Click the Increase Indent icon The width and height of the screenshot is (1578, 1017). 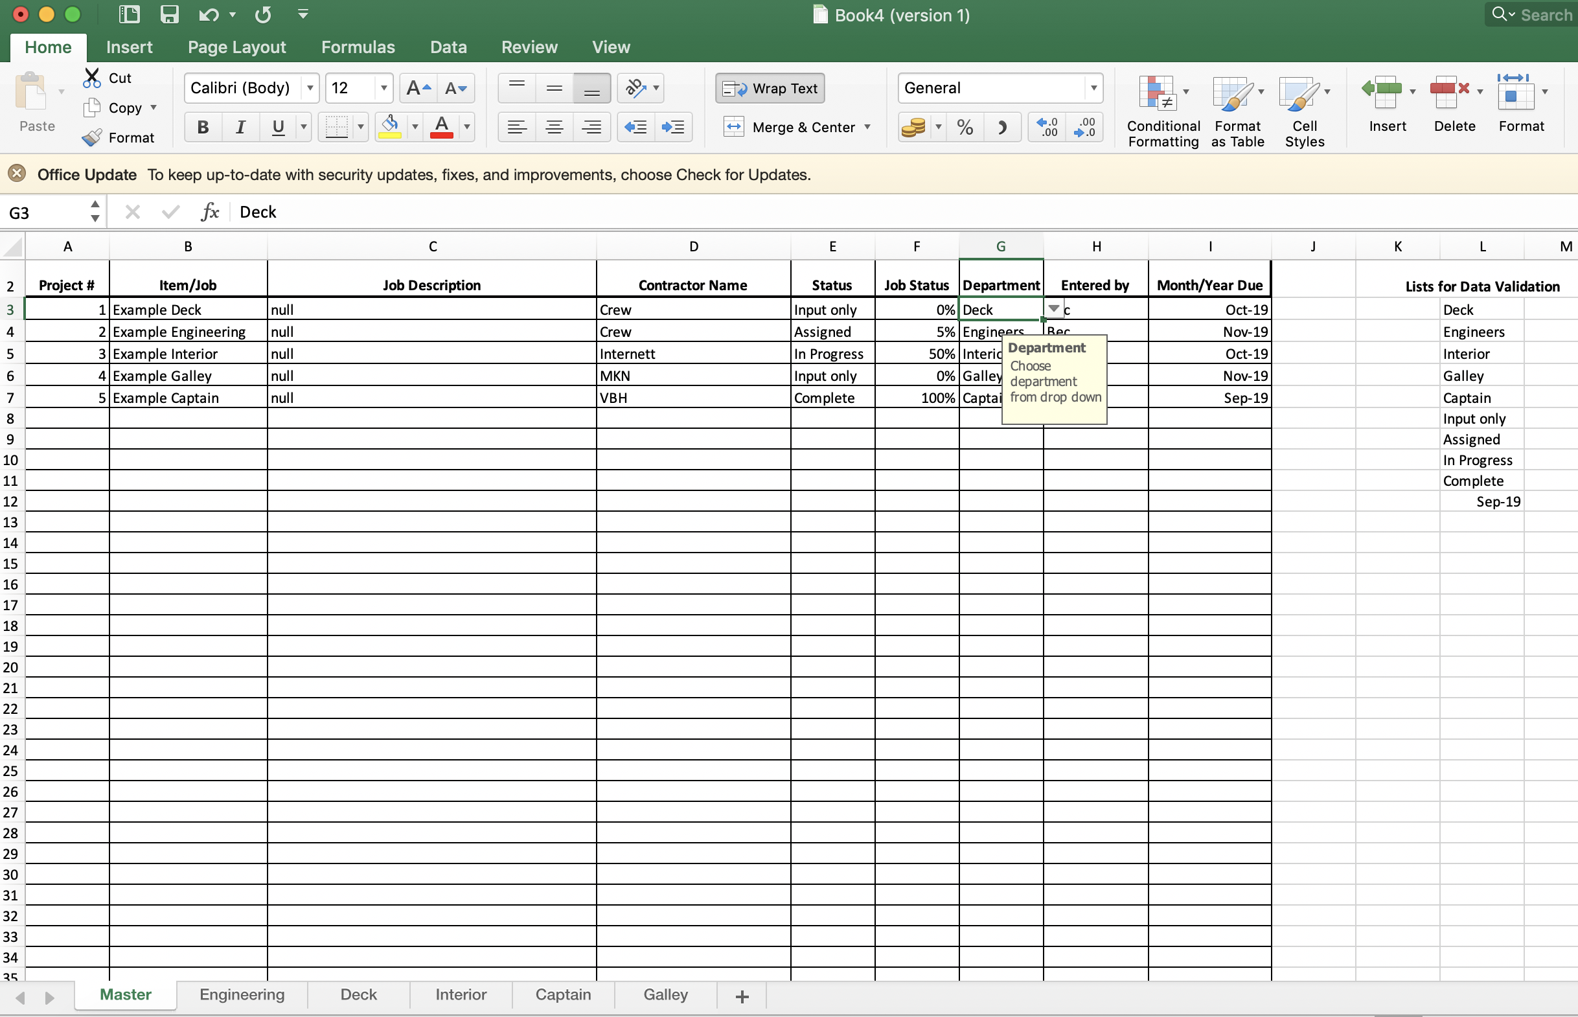[673, 127]
